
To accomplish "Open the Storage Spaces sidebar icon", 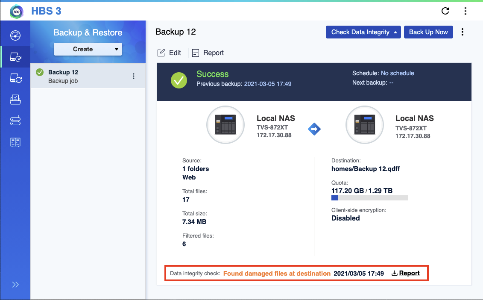I will [x=15, y=121].
